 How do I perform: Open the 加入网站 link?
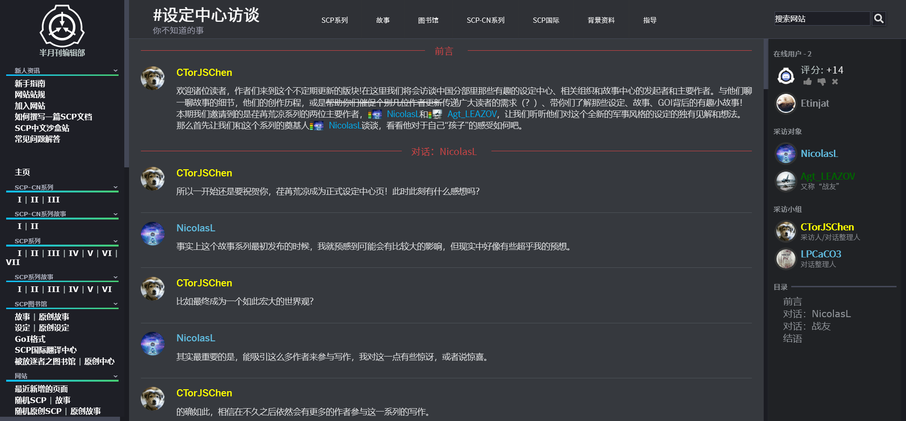pos(30,106)
